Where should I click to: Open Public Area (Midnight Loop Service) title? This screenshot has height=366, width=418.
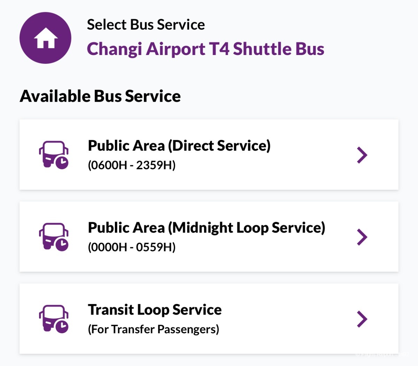pyautogui.click(x=207, y=228)
